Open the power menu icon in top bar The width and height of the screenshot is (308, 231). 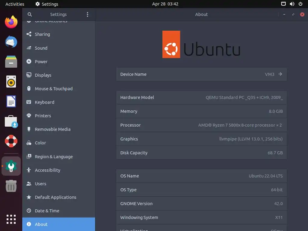tap(300, 4)
